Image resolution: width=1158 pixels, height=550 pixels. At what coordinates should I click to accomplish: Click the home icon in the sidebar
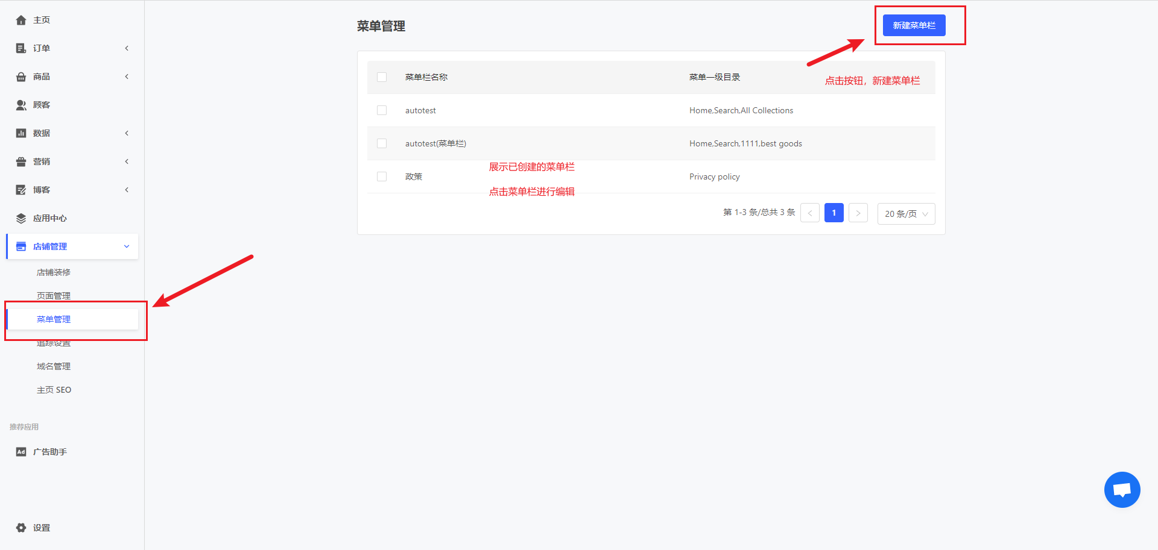21,20
